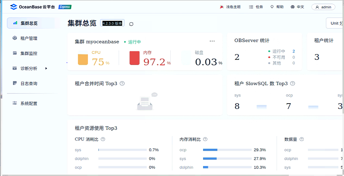Open the Unit distribution button
The width and height of the screenshot is (344, 176).
(335, 23)
